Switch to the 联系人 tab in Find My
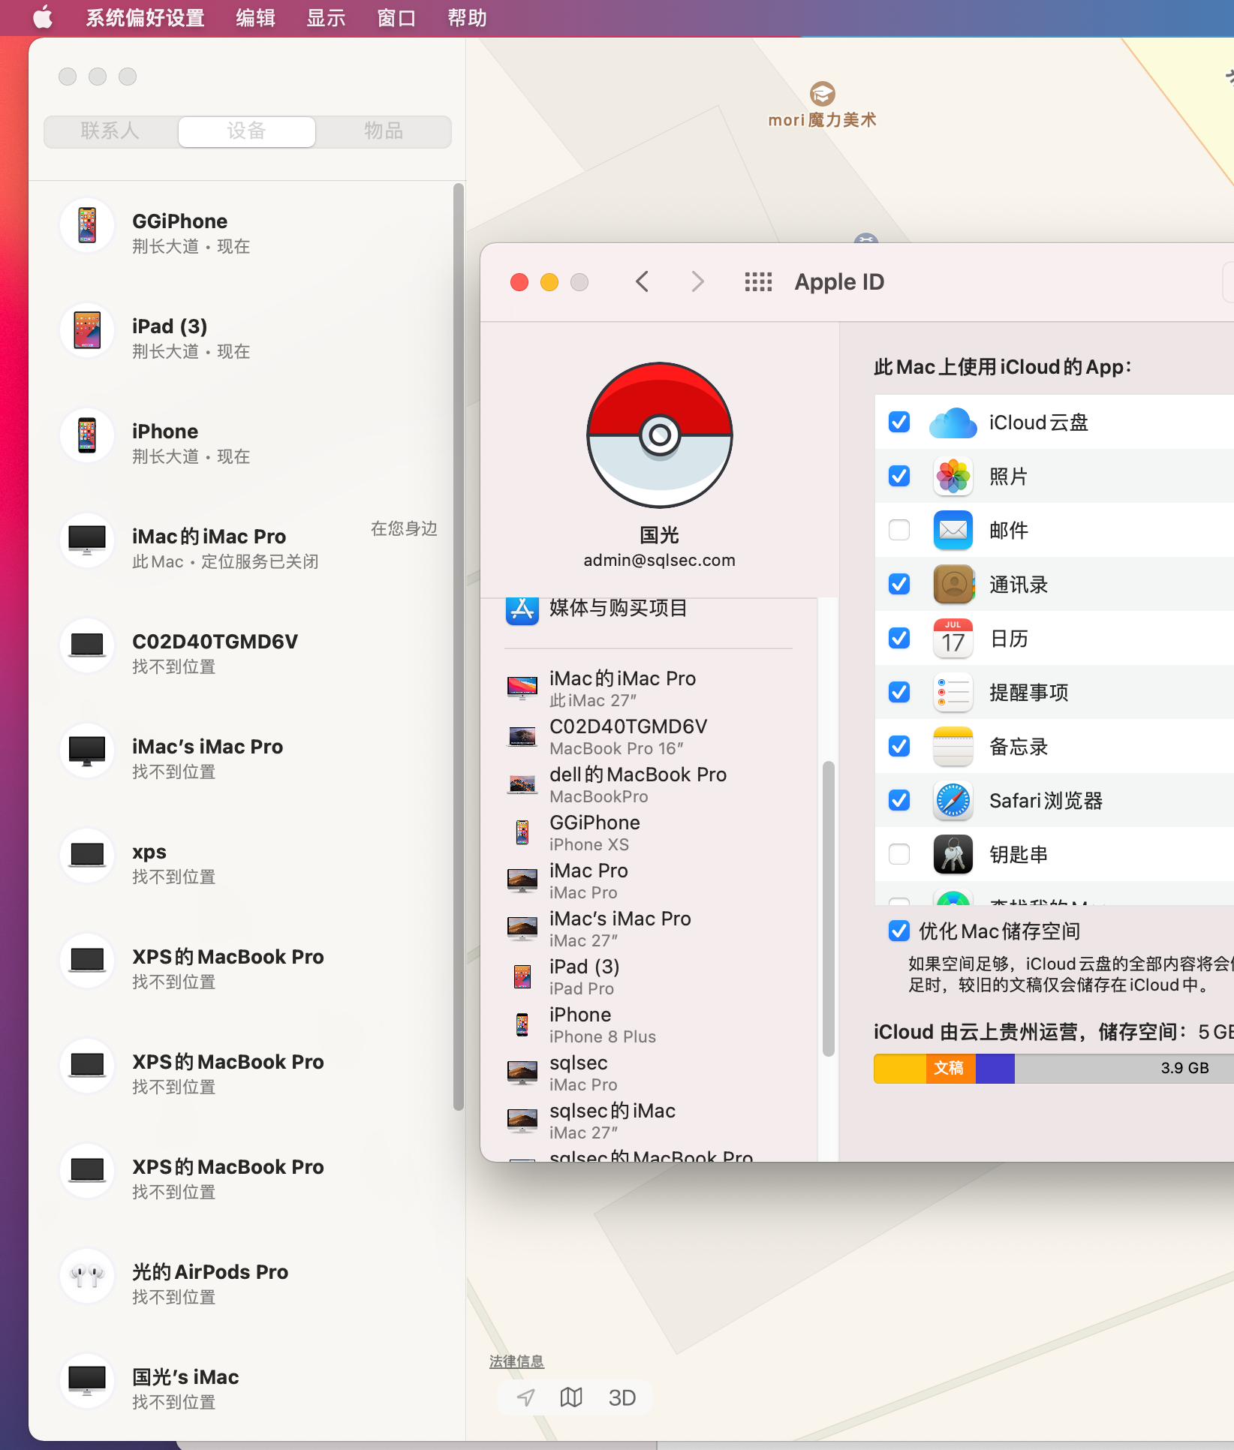1234x1450 pixels. [110, 131]
